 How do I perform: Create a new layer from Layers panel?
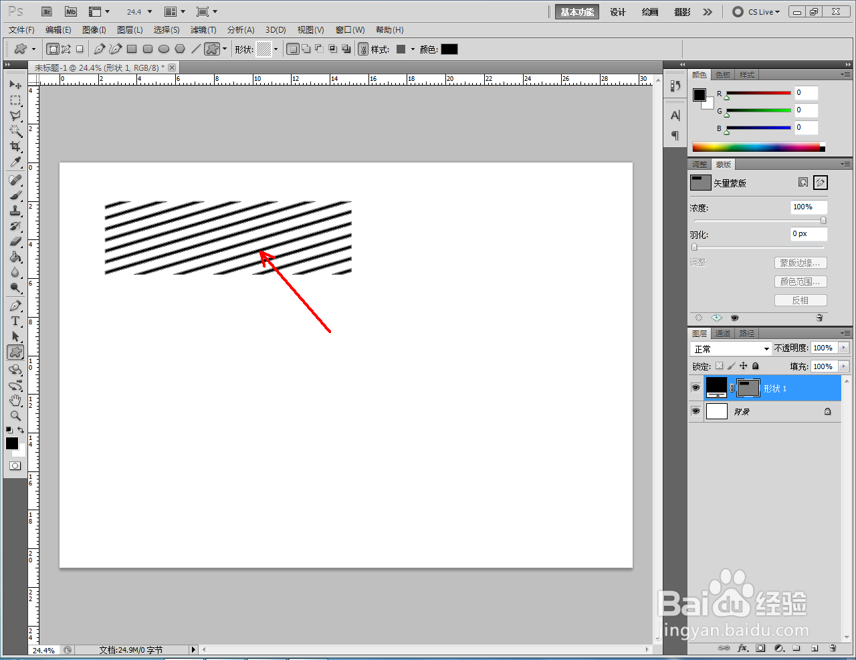pos(815,648)
